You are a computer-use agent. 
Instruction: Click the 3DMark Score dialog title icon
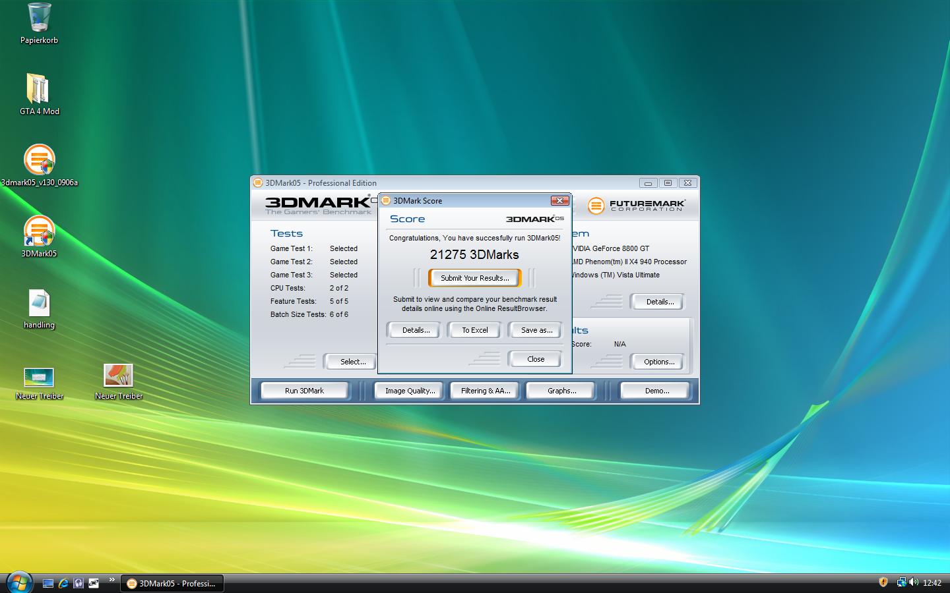(x=387, y=200)
